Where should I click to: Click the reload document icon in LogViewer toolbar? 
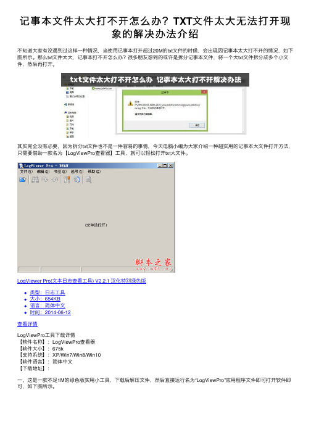(77, 180)
